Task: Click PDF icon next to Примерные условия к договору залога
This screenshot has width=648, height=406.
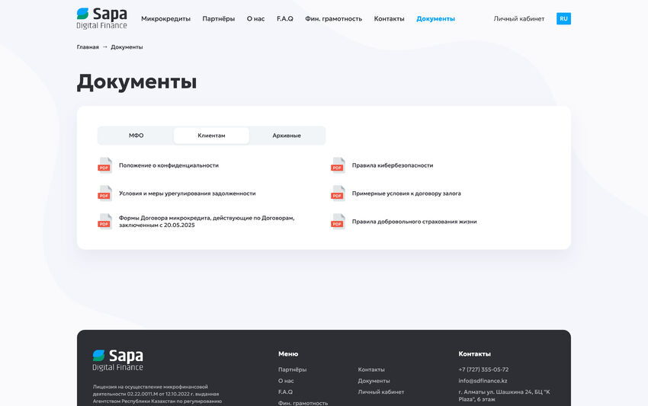Action: point(338,193)
